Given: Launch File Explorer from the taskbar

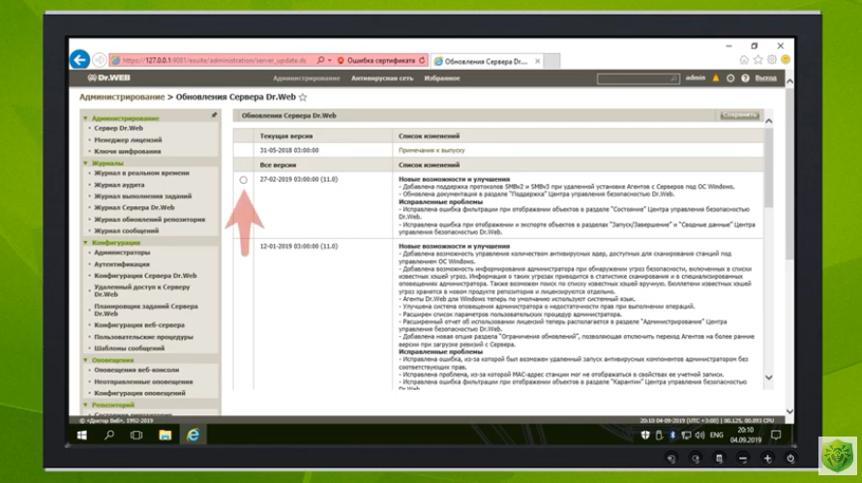Looking at the screenshot, I should [164, 436].
